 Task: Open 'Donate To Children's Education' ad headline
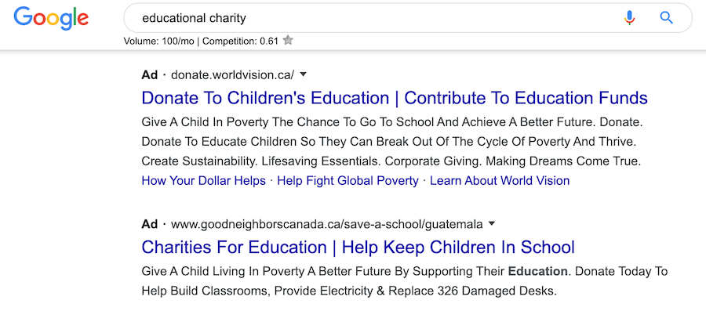[395, 98]
